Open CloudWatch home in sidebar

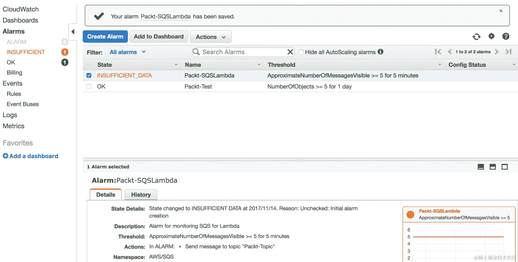[x=21, y=9]
